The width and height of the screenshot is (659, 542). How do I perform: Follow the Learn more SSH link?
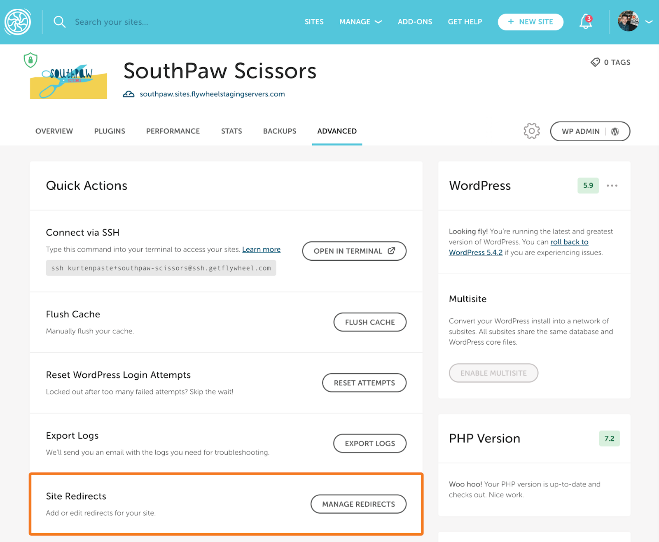pos(261,249)
